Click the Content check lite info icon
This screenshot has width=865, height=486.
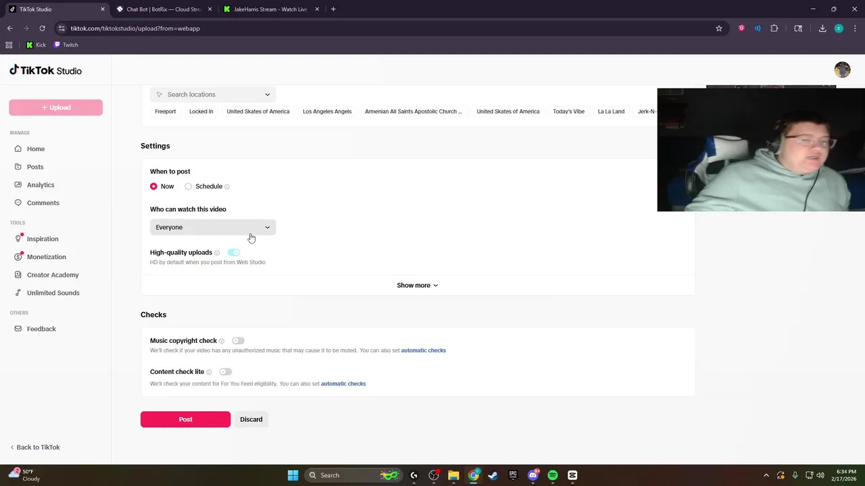coord(209,372)
